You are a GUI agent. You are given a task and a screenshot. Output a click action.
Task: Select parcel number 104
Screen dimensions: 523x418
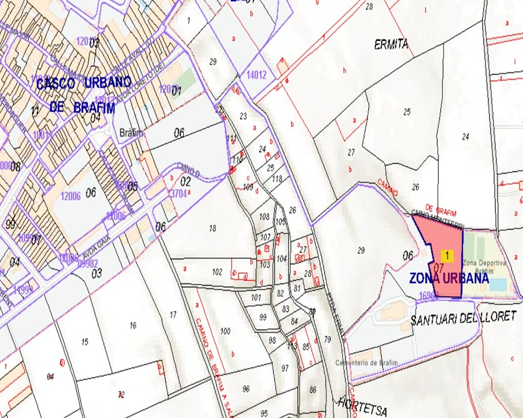point(281,259)
